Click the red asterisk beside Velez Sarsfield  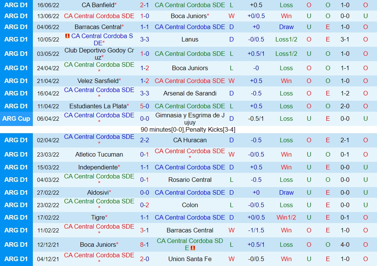tap(120, 79)
